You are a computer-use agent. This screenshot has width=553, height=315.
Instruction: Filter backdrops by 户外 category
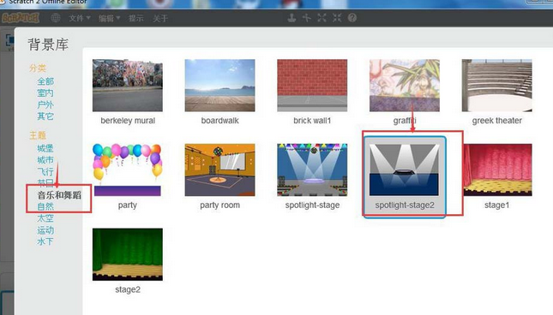pyautogui.click(x=45, y=104)
